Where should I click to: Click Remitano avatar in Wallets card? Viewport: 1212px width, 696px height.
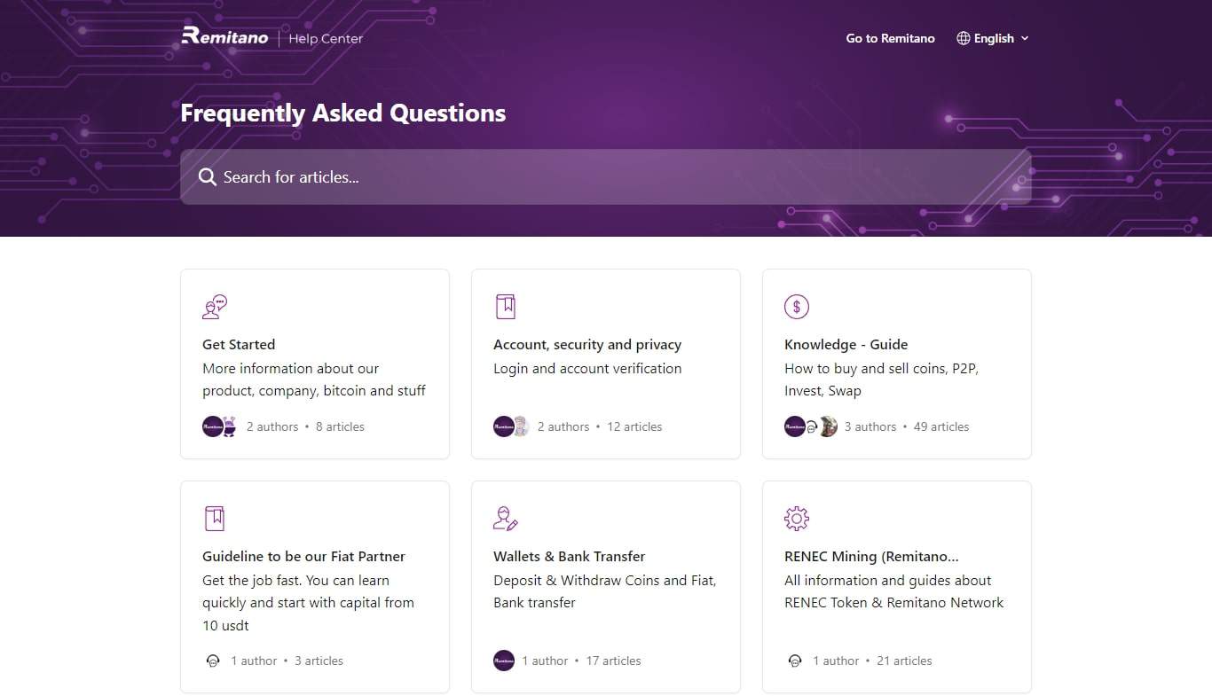(504, 661)
